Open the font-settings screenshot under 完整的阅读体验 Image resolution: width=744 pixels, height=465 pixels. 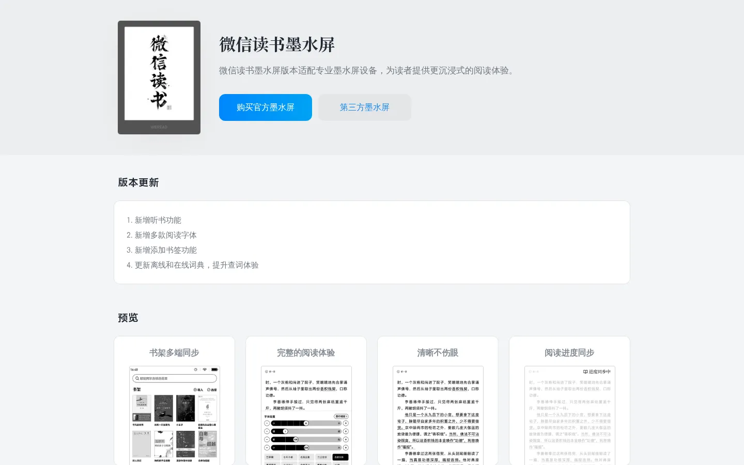[306, 415]
